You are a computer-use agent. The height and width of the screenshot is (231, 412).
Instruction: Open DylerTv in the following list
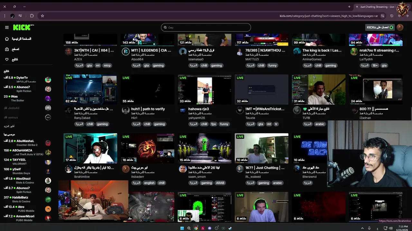[27, 80]
